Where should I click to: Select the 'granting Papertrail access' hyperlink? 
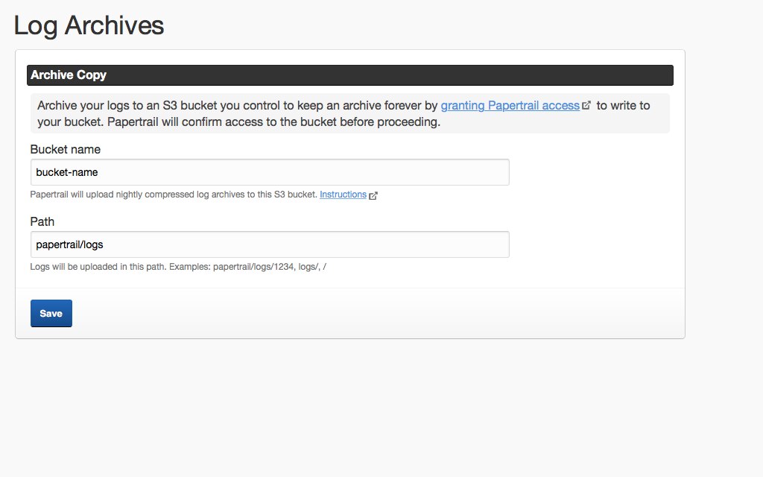tap(510, 105)
